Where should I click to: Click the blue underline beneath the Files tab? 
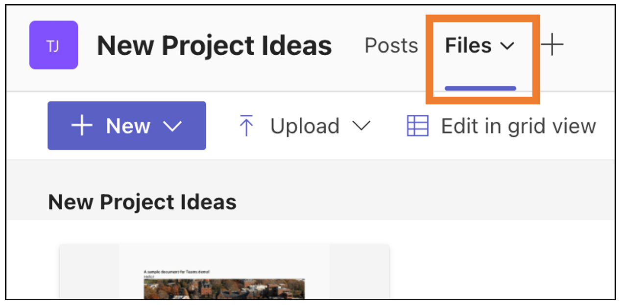(480, 88)
